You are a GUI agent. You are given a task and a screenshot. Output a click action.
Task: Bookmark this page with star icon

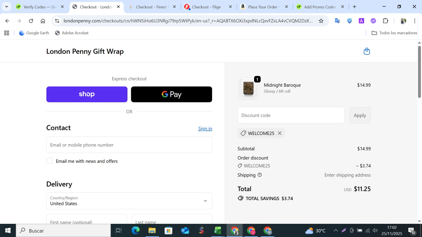coord(321,21)
